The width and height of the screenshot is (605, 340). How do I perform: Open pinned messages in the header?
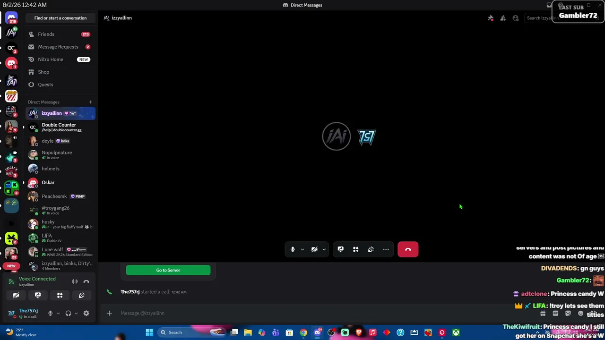[x=491, y=18]
